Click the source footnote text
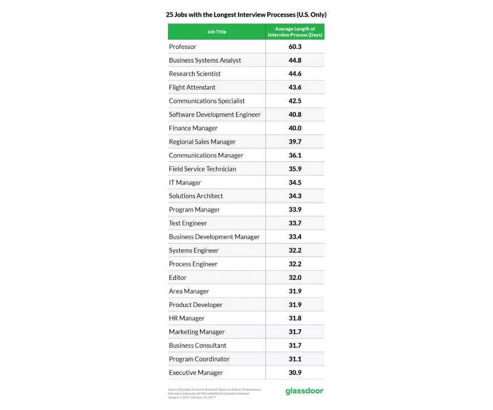Screen dimensions: 493x410 pos(214,392)
